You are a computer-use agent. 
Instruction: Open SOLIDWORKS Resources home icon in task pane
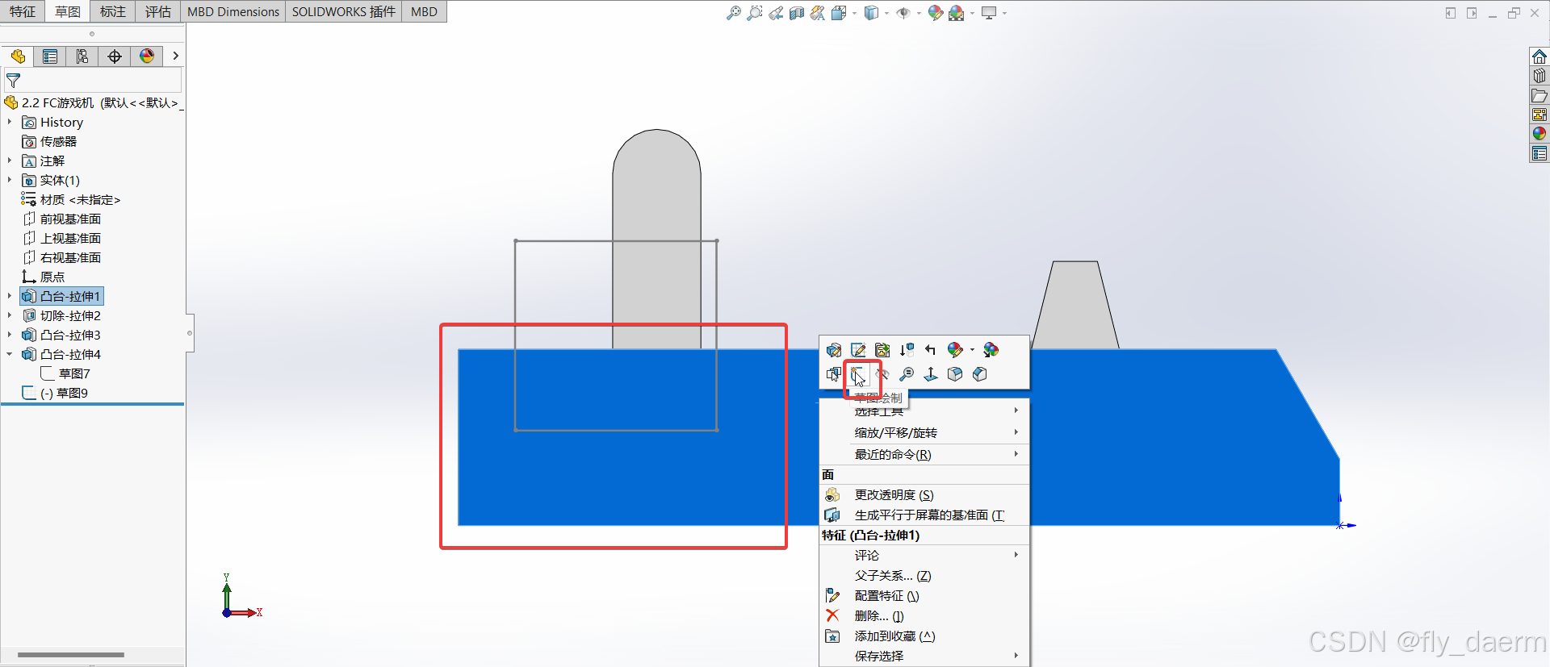point(1540,56)
